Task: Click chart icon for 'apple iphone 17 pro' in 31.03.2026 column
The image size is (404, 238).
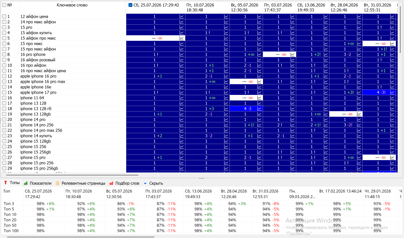Action: coord(392,92)
